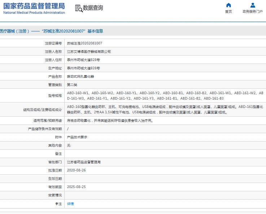
Task: Click the 管理类别 row label
Action: tap(55, 85)
